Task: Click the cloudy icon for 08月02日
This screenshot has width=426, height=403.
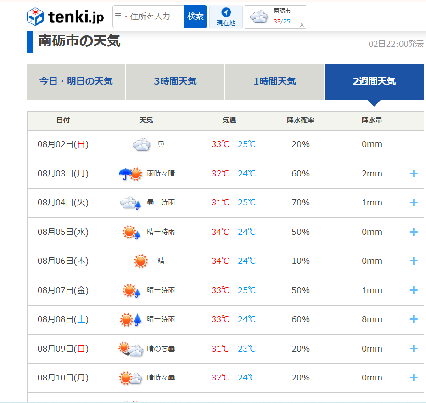Action: [x=141, y=144]
